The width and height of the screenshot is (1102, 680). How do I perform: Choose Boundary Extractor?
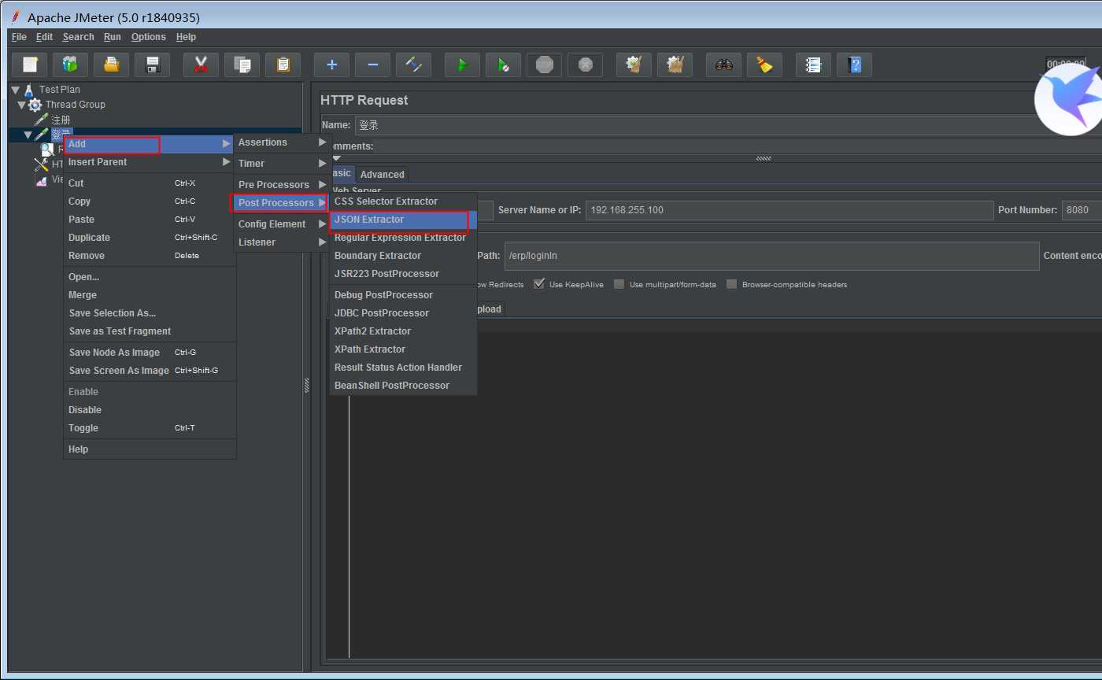pos(403,256)
